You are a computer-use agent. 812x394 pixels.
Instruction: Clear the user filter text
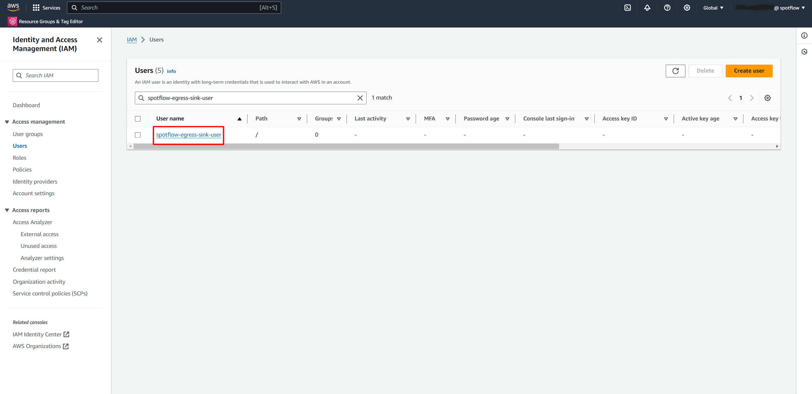[x=360, y=98]
